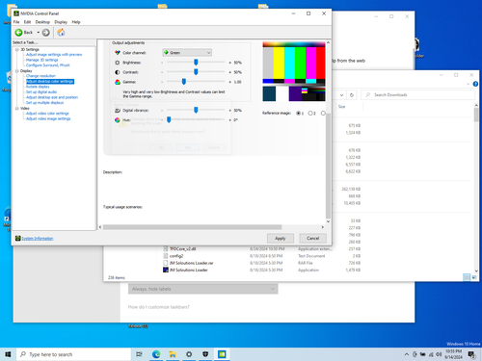Open 'Set up multiple displays' task
The height and width of the screenshot is (361, 482).
point(44,103)
